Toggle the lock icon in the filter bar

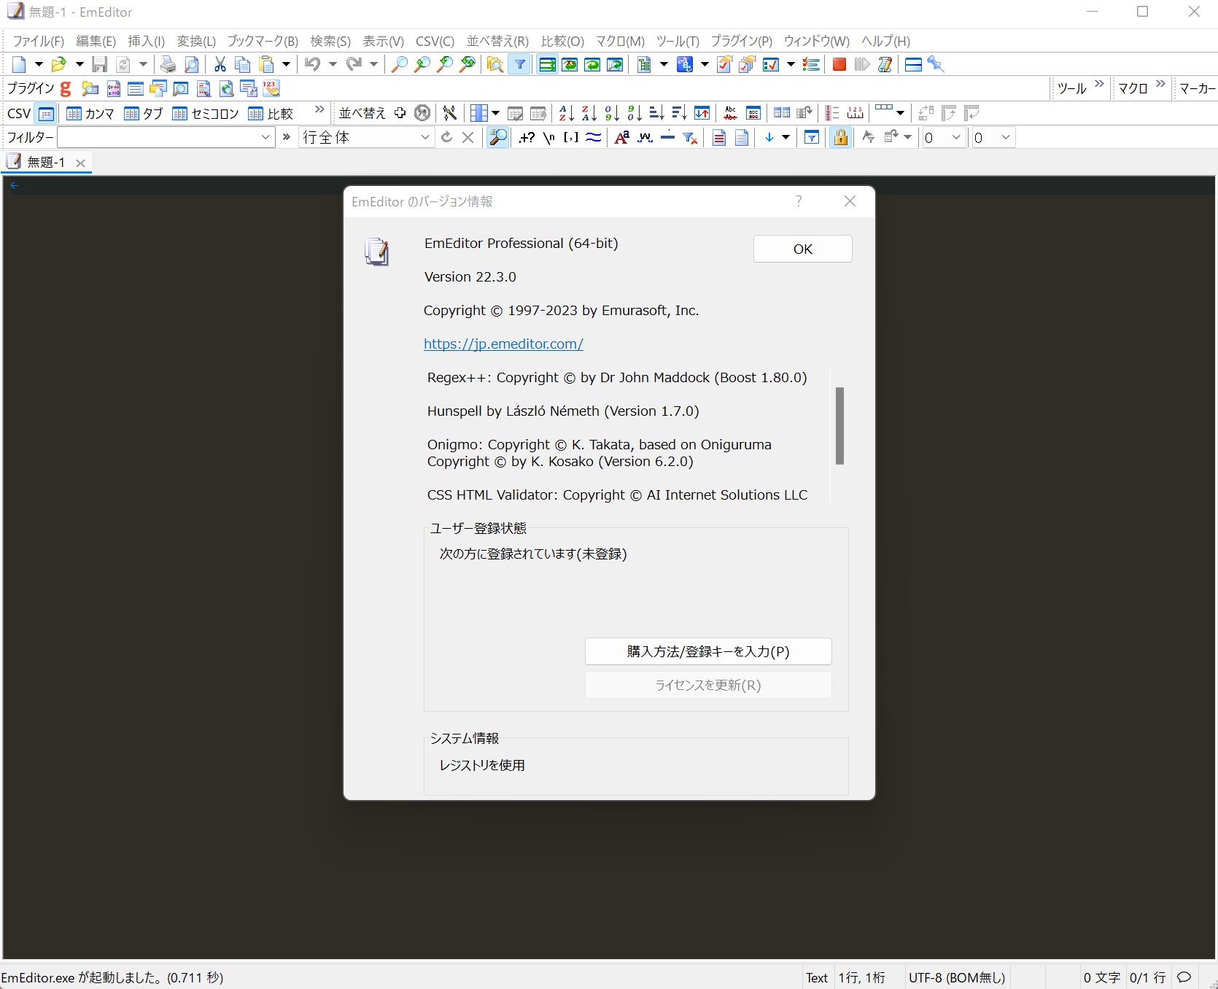840,138
